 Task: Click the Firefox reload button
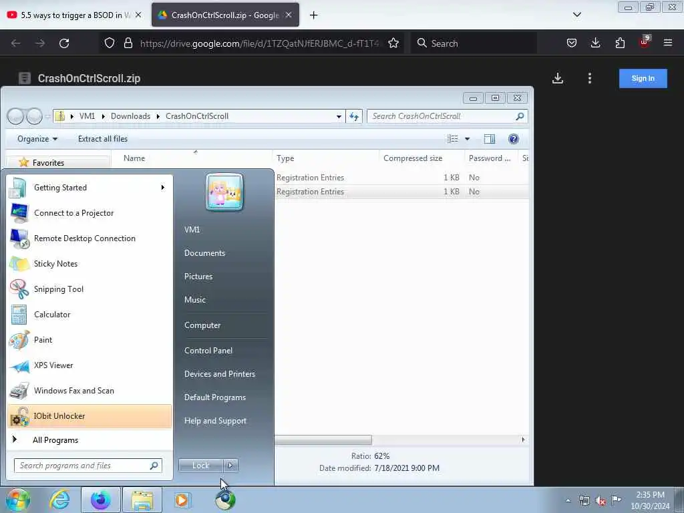tap(64, 43)
